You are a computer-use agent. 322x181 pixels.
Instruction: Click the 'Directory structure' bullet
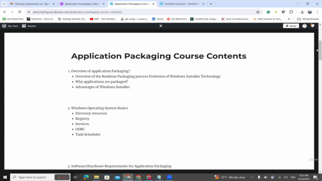pos(91,113)
